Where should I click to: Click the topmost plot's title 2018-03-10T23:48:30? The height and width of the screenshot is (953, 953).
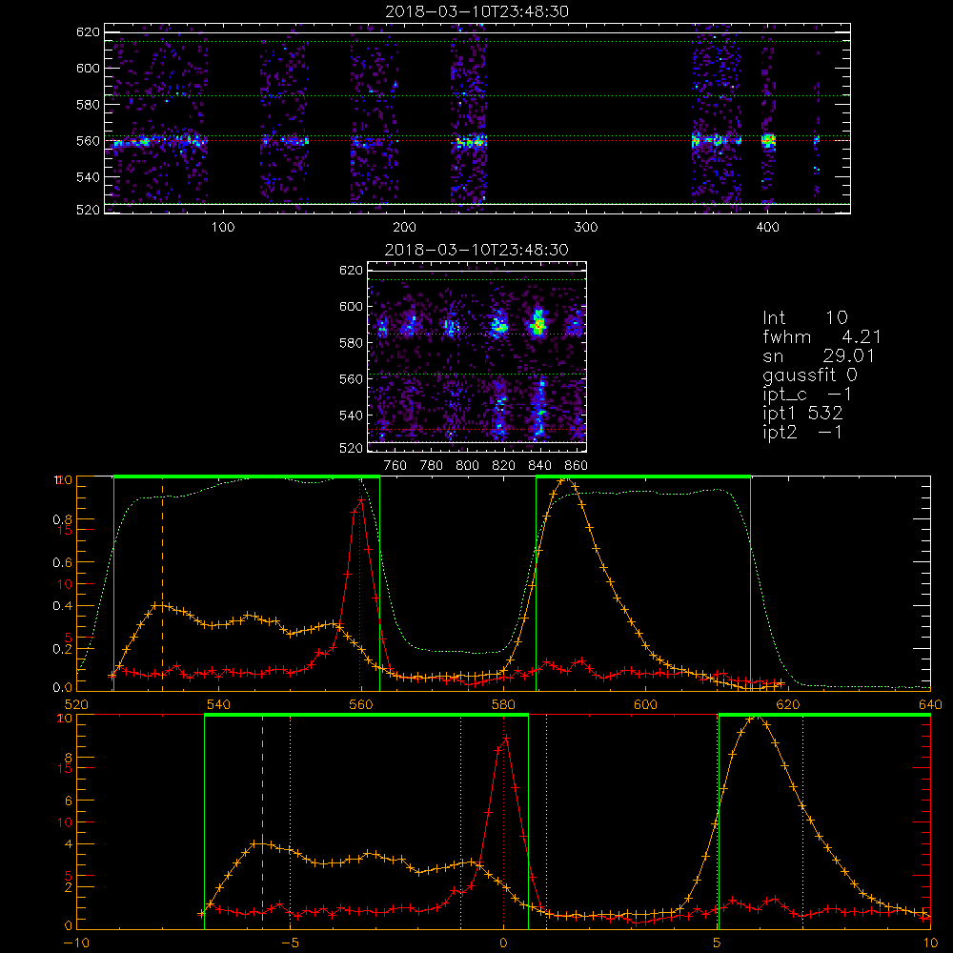[x=476, y=11]
